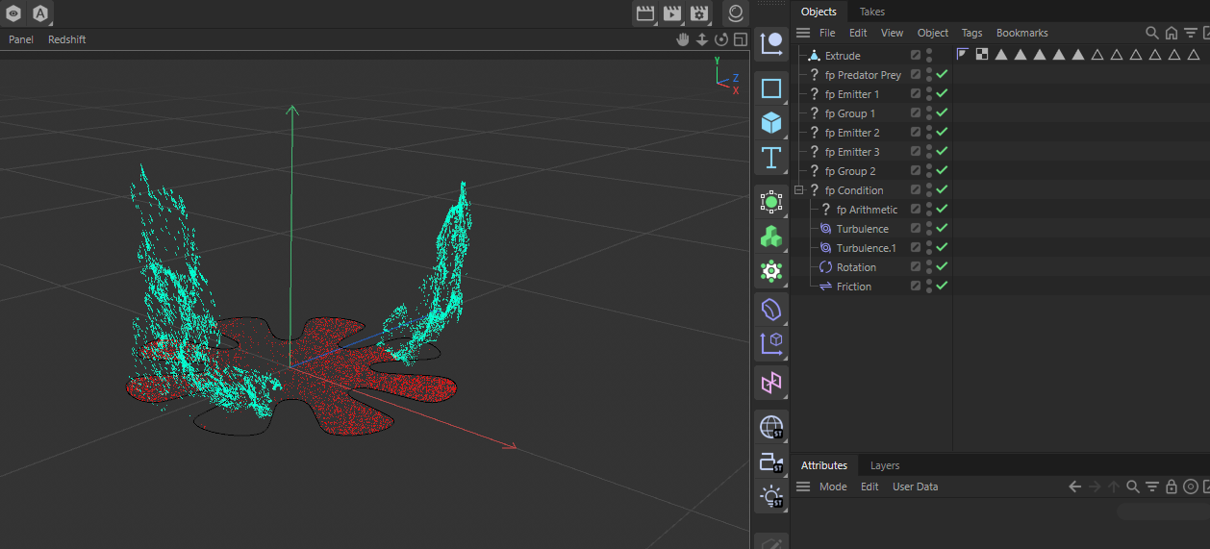Open the Tags menu
The image size is (1210, 549).
pyautogui.click(x=972, y=33)
